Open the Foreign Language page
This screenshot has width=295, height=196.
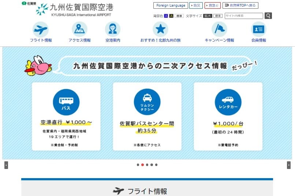pyautogui.click(x=171, y=5)
